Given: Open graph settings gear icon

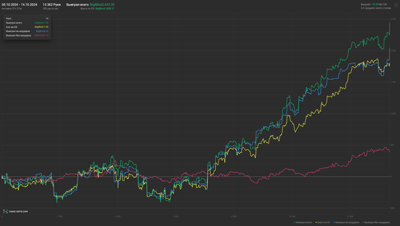Looking at the screenshot, I should click(x=396, y=5).
